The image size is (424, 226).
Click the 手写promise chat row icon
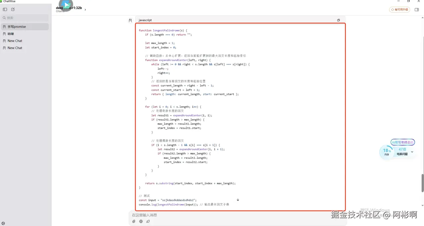4,26
